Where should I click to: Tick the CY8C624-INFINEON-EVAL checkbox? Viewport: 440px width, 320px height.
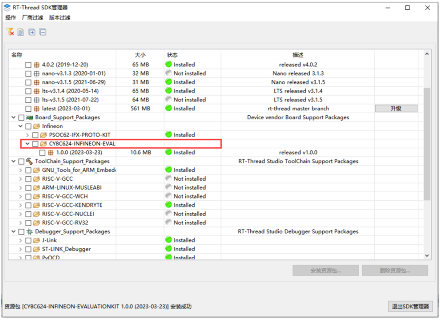35,144
